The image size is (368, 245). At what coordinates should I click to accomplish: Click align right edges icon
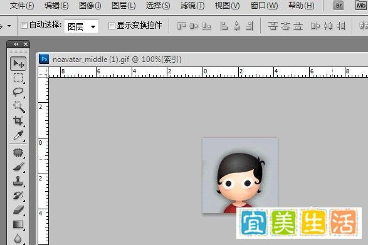pyautogui.click(x=250, y=26)
